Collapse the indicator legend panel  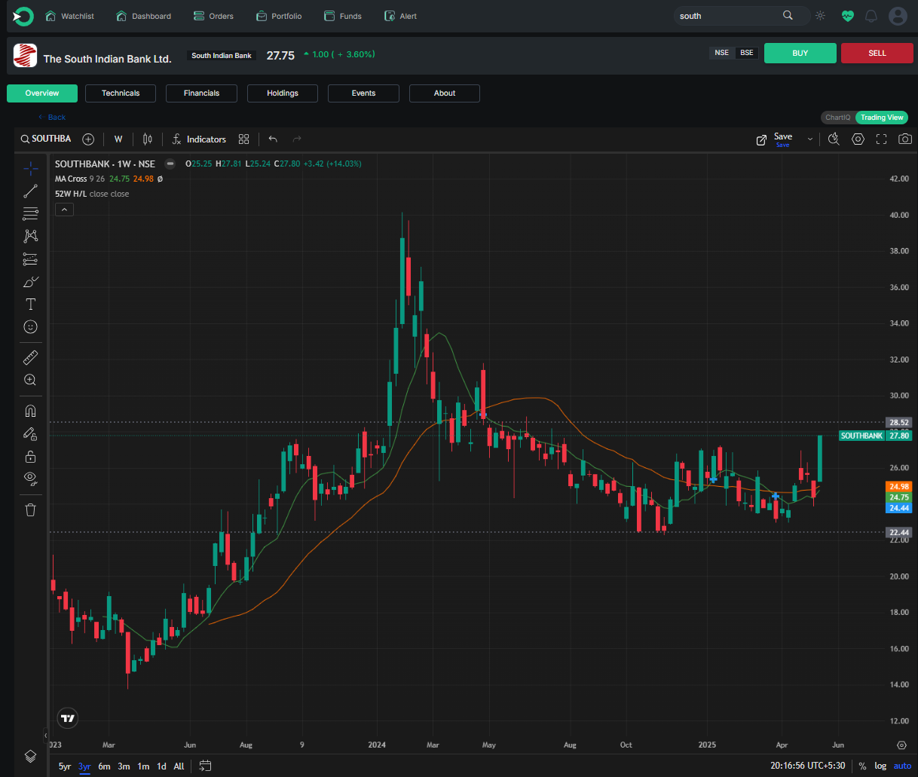coord(64,209)
